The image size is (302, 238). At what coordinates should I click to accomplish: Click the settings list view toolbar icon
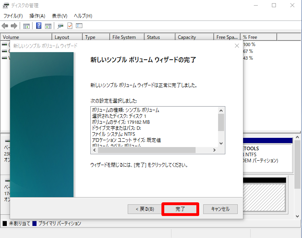pos(79,26)
